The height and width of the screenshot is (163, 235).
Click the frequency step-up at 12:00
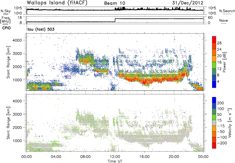tap(115, 20)
